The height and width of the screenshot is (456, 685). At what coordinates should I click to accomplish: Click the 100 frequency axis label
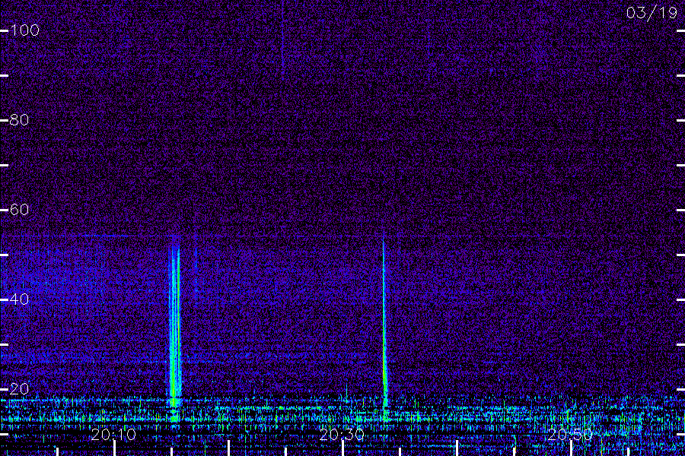click(x=24, y=30)
